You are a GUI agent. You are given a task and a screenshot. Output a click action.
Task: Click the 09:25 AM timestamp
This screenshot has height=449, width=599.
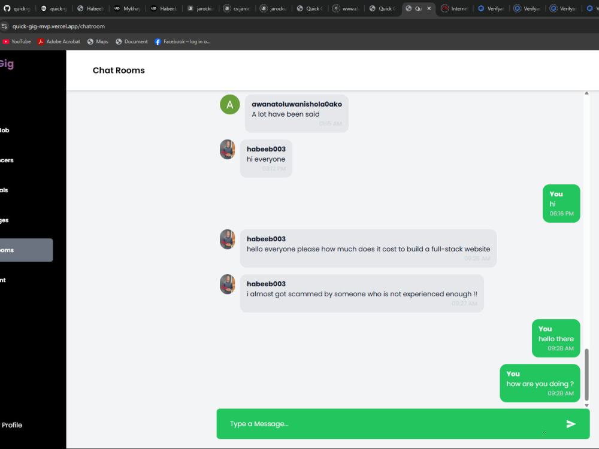[x=477, y=259]
